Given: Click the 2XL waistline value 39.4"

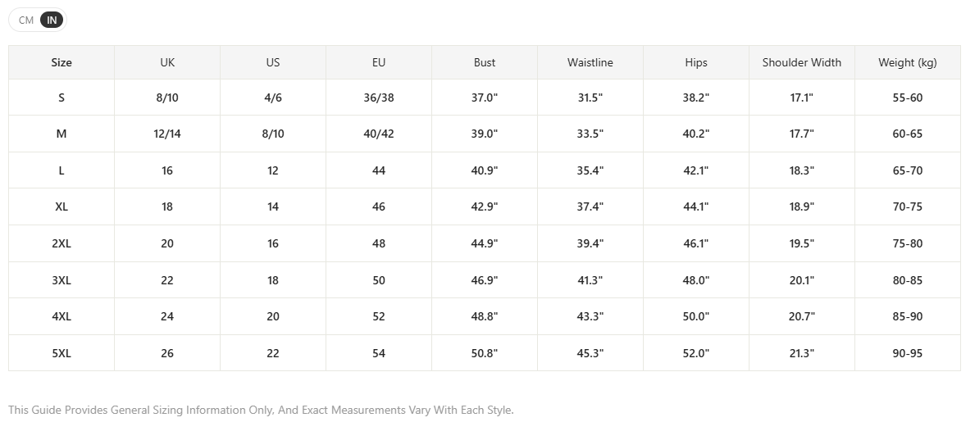Looking at the screenshot, I should (590, 243).
